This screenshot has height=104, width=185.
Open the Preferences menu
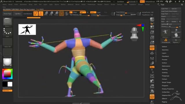pos(92,5)
